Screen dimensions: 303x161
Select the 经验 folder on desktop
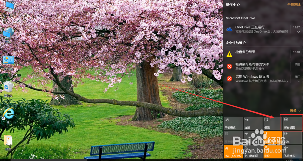tap(8, 143)
